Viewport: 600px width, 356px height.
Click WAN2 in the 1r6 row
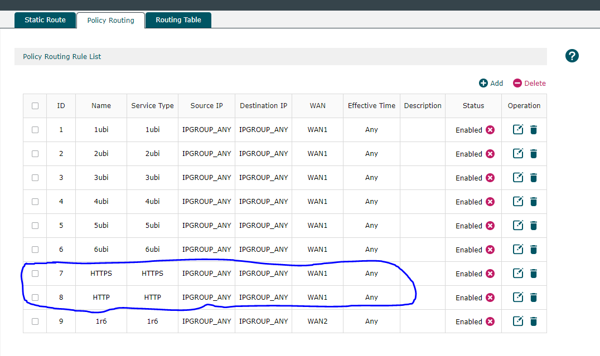[318, 321]
